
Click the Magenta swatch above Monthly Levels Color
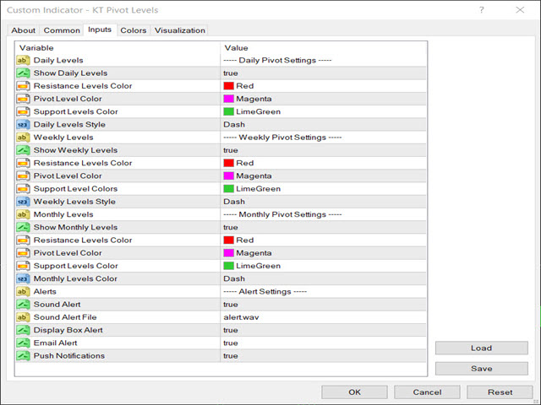229,253
